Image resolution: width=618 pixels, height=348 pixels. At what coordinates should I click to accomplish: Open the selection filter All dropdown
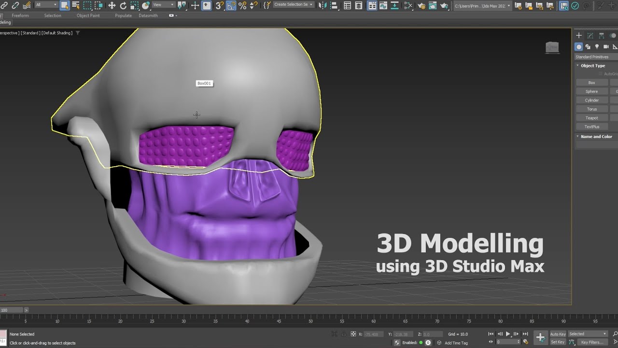[46, 5]
